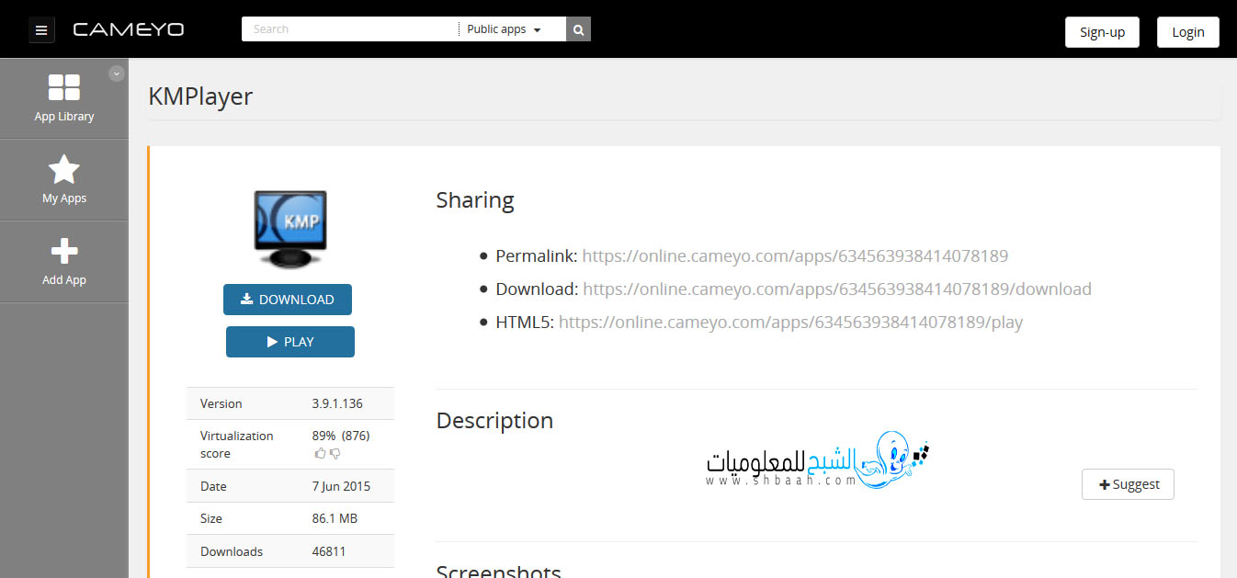
Task: Open App Library from sidebar
Action: click(64, 98)
